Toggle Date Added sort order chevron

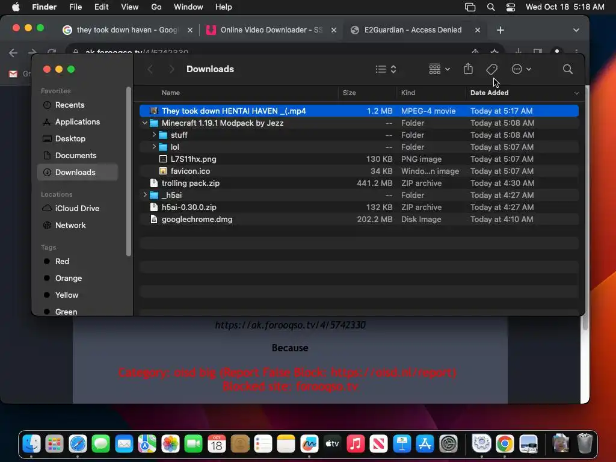[576, 93]
